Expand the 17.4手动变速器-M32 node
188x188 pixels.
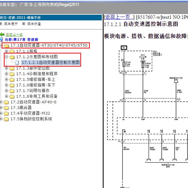point(1,113)
